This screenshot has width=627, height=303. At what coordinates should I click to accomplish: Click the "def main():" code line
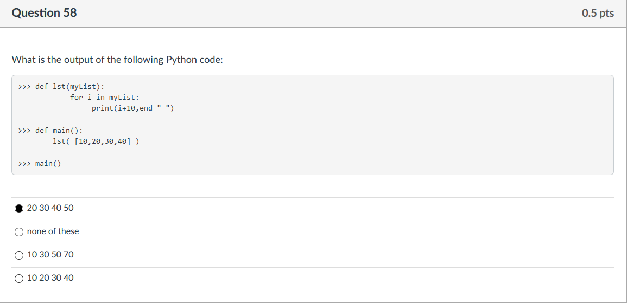coord(59,131)
